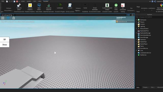This screenshot has width=163, height=92.
Task: Click the Pipes plugin button
Action: click(138, 7)
